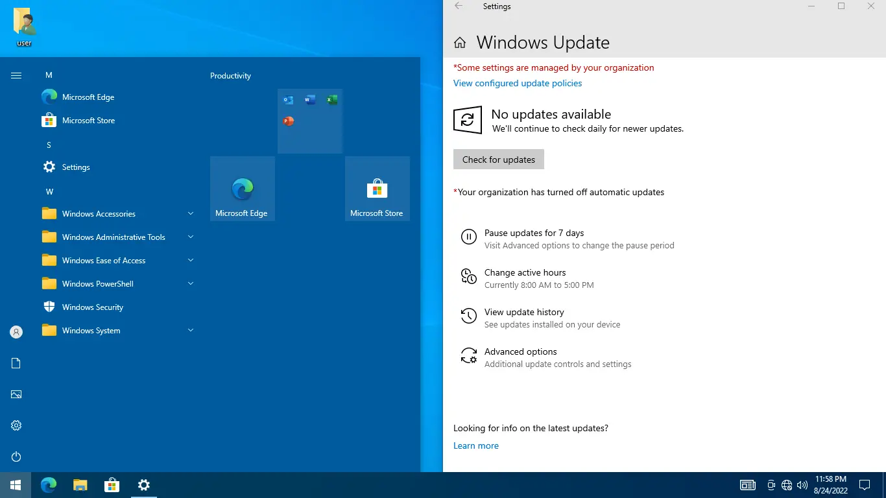Minimize the Settings window
Screen dimensions: 886x498
pos(811,6)
